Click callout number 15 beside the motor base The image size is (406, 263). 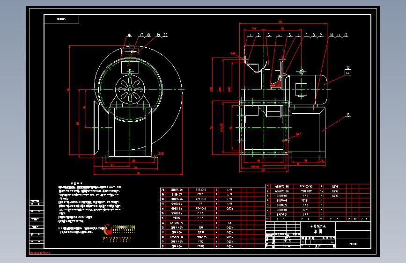pyautogui.click(x=348, y=115)
